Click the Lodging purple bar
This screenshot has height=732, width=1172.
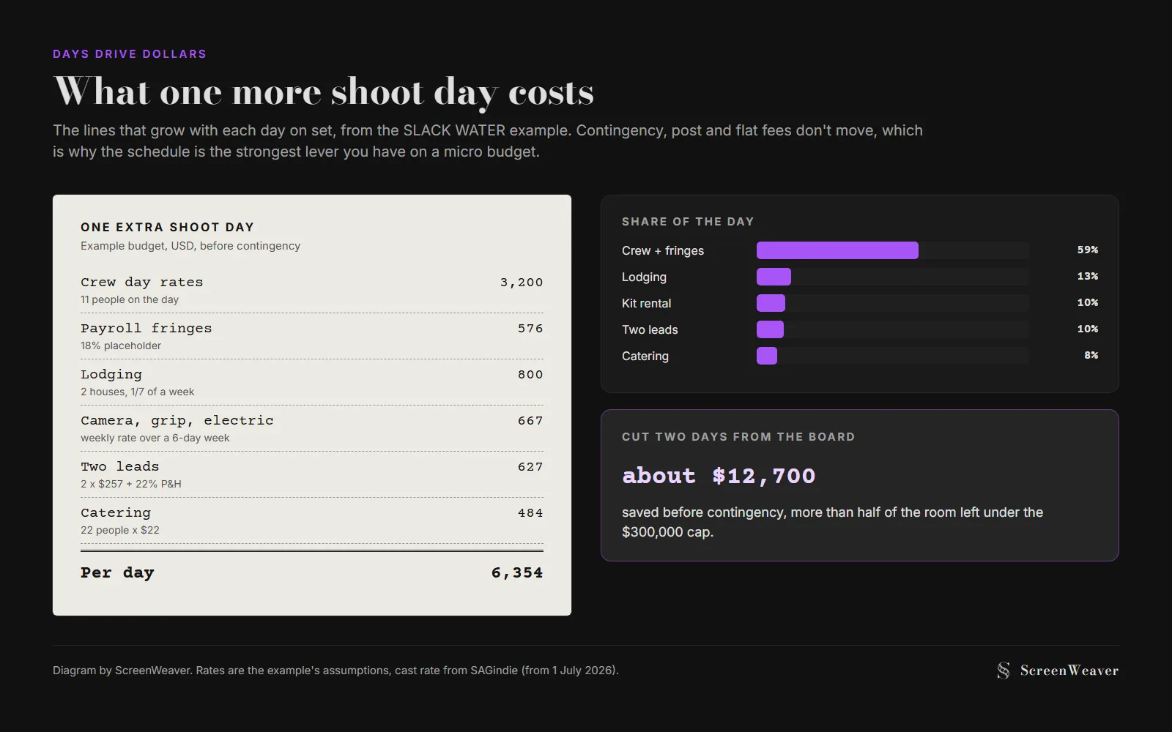(x=774, y=277)
